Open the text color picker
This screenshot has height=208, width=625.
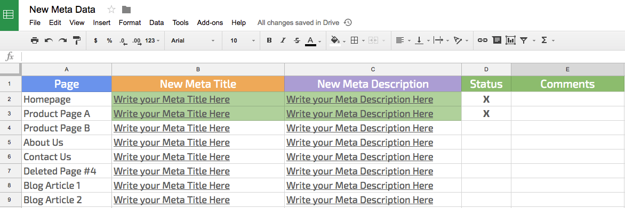310,41
